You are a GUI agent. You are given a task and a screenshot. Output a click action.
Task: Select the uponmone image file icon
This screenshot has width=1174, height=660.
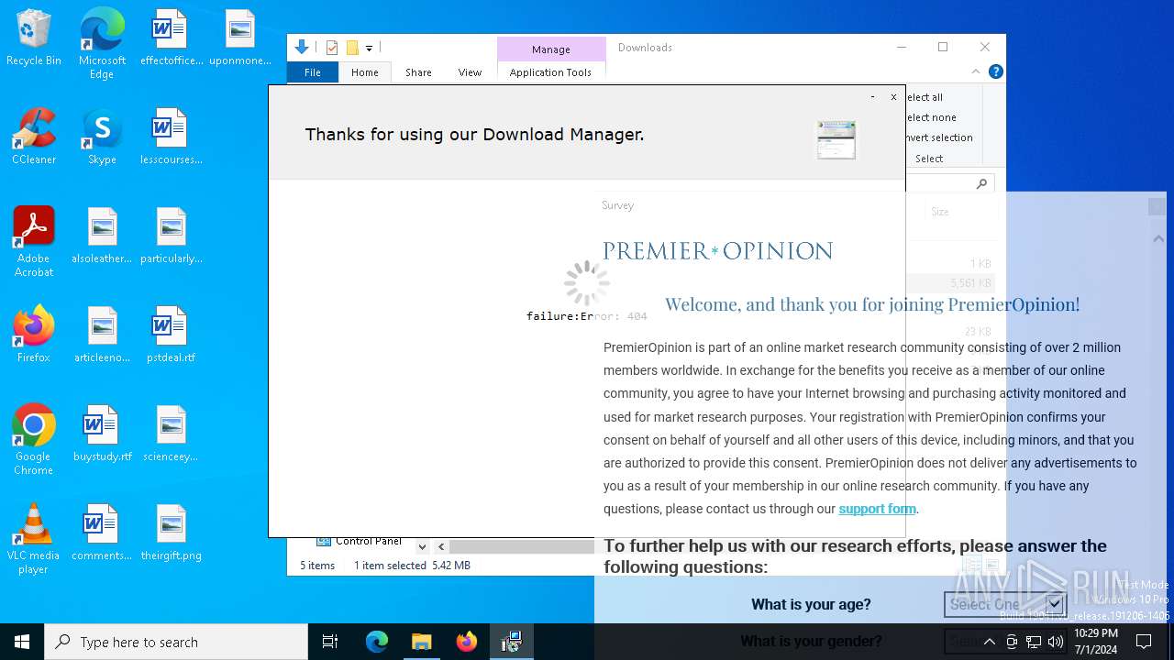239,38
